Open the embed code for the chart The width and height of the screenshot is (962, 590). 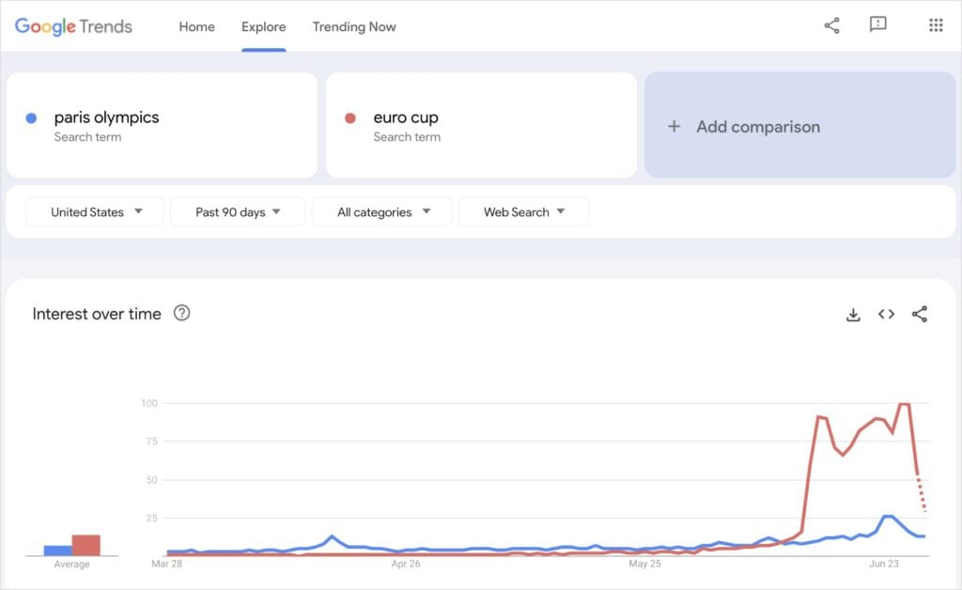click(x=886, y=314)
